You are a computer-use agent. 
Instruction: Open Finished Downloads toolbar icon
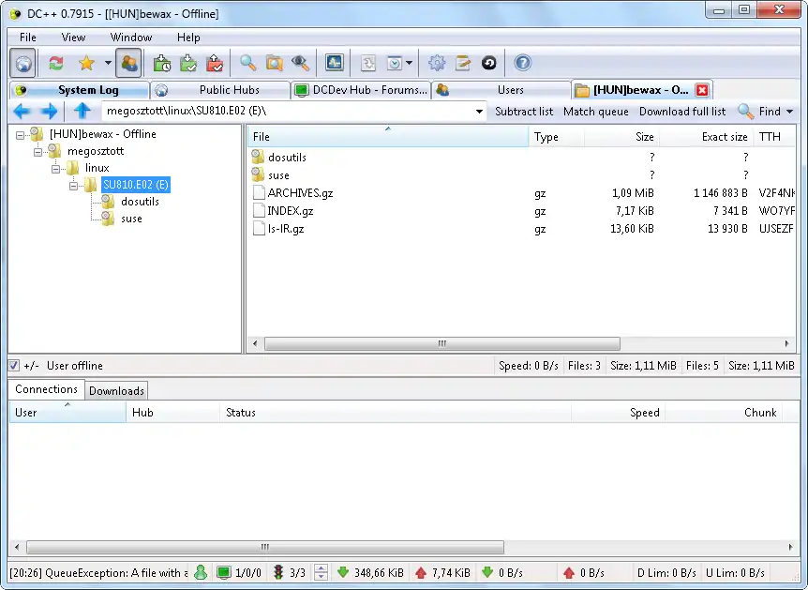pos(188,63)
